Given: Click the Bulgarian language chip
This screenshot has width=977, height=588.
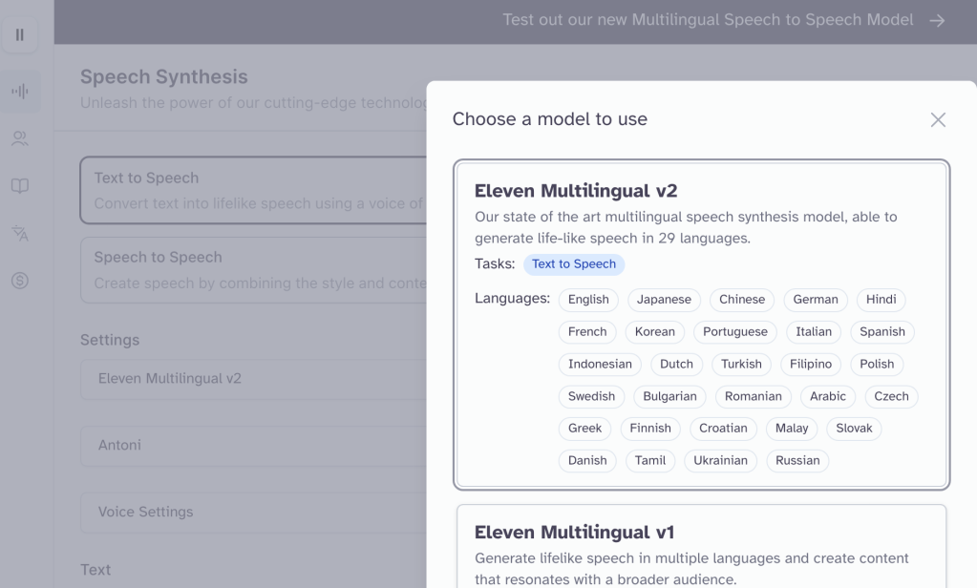Looking at the screenshot, I should [x=669, y=397].
